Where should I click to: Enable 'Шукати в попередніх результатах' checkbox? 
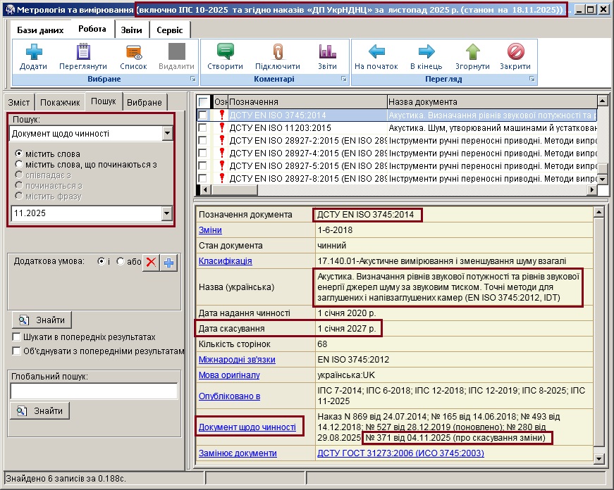coord(17,337)
